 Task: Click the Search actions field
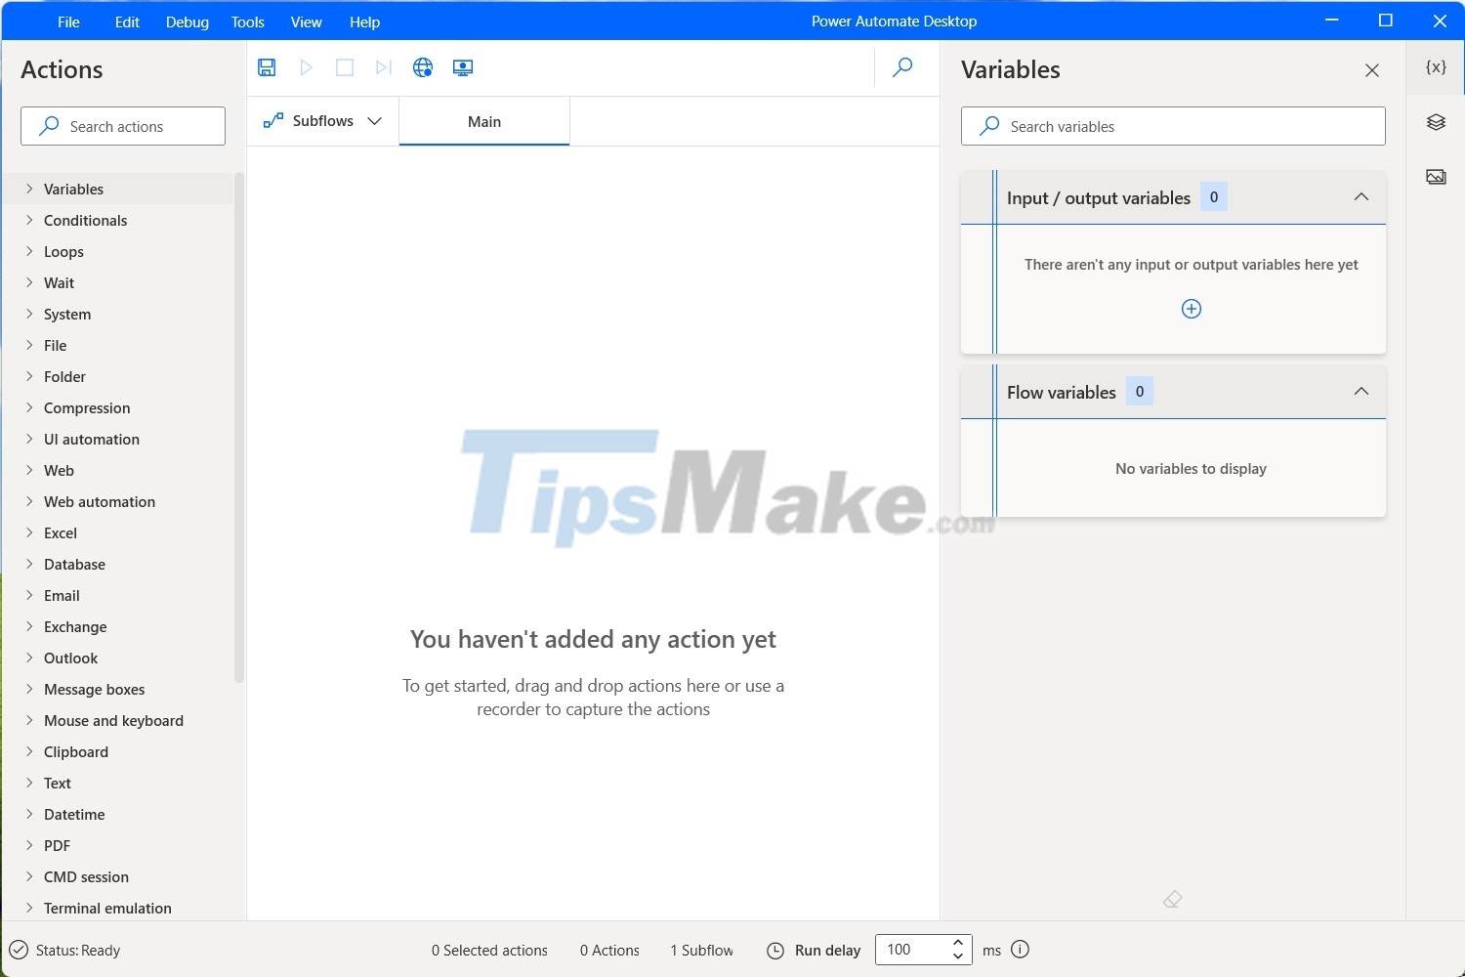click(122, 125)
